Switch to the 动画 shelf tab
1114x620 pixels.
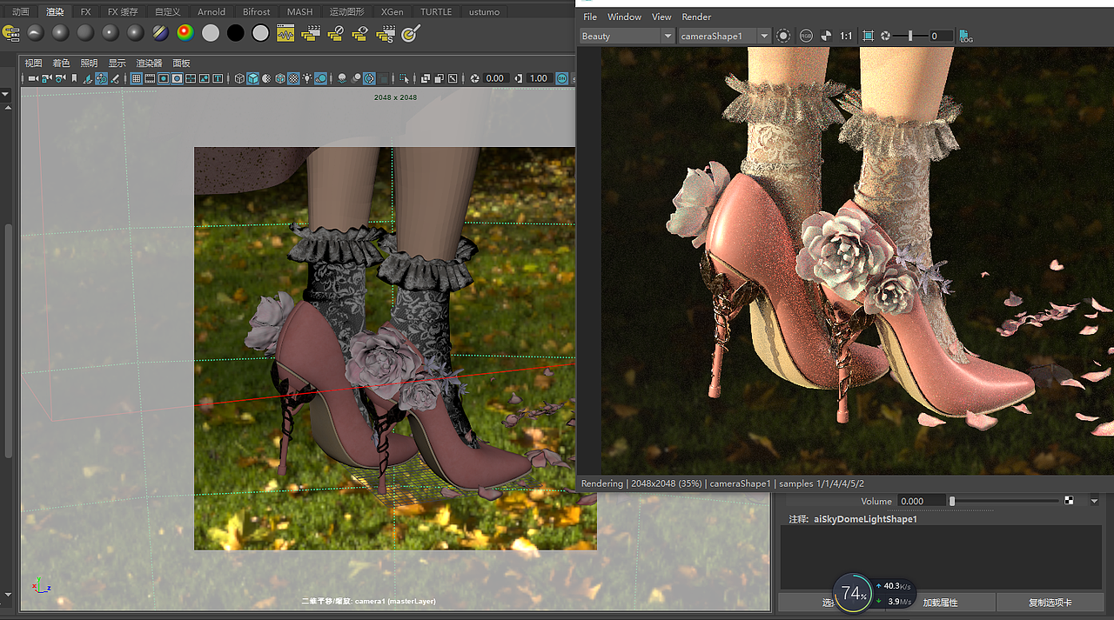coord(20,12)
